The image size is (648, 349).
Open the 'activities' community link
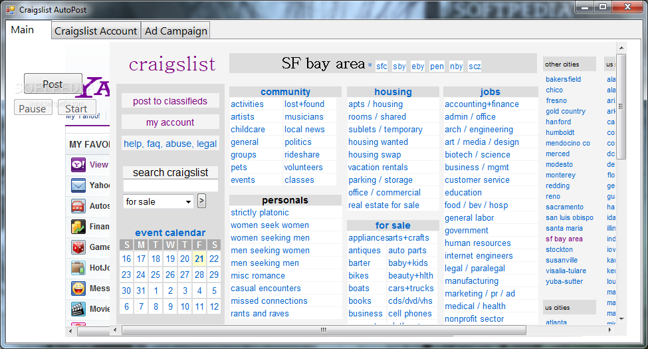[x=247, y=104]
